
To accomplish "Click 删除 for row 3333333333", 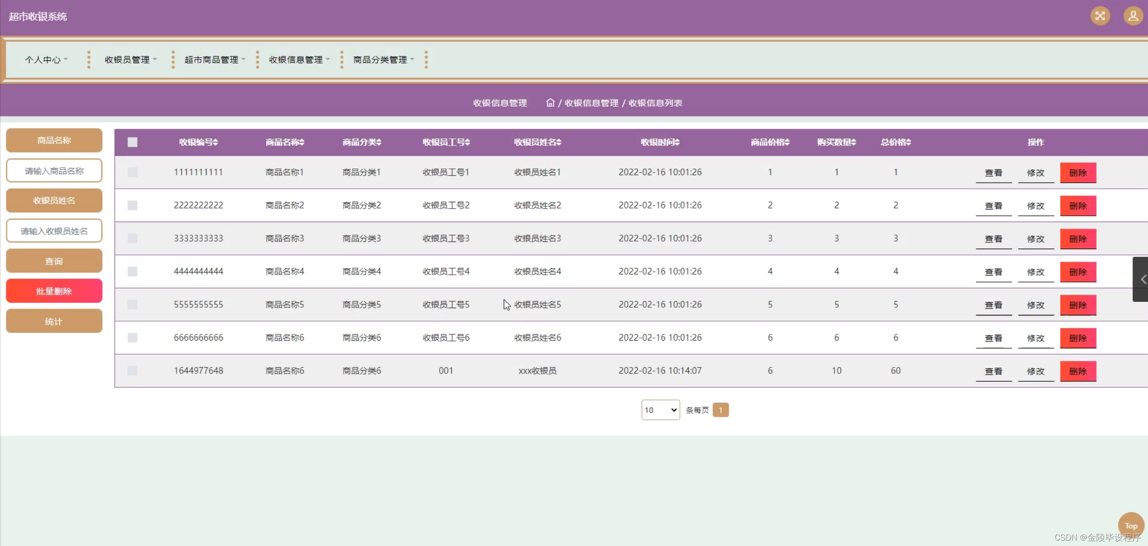I will coord(1078,239).
